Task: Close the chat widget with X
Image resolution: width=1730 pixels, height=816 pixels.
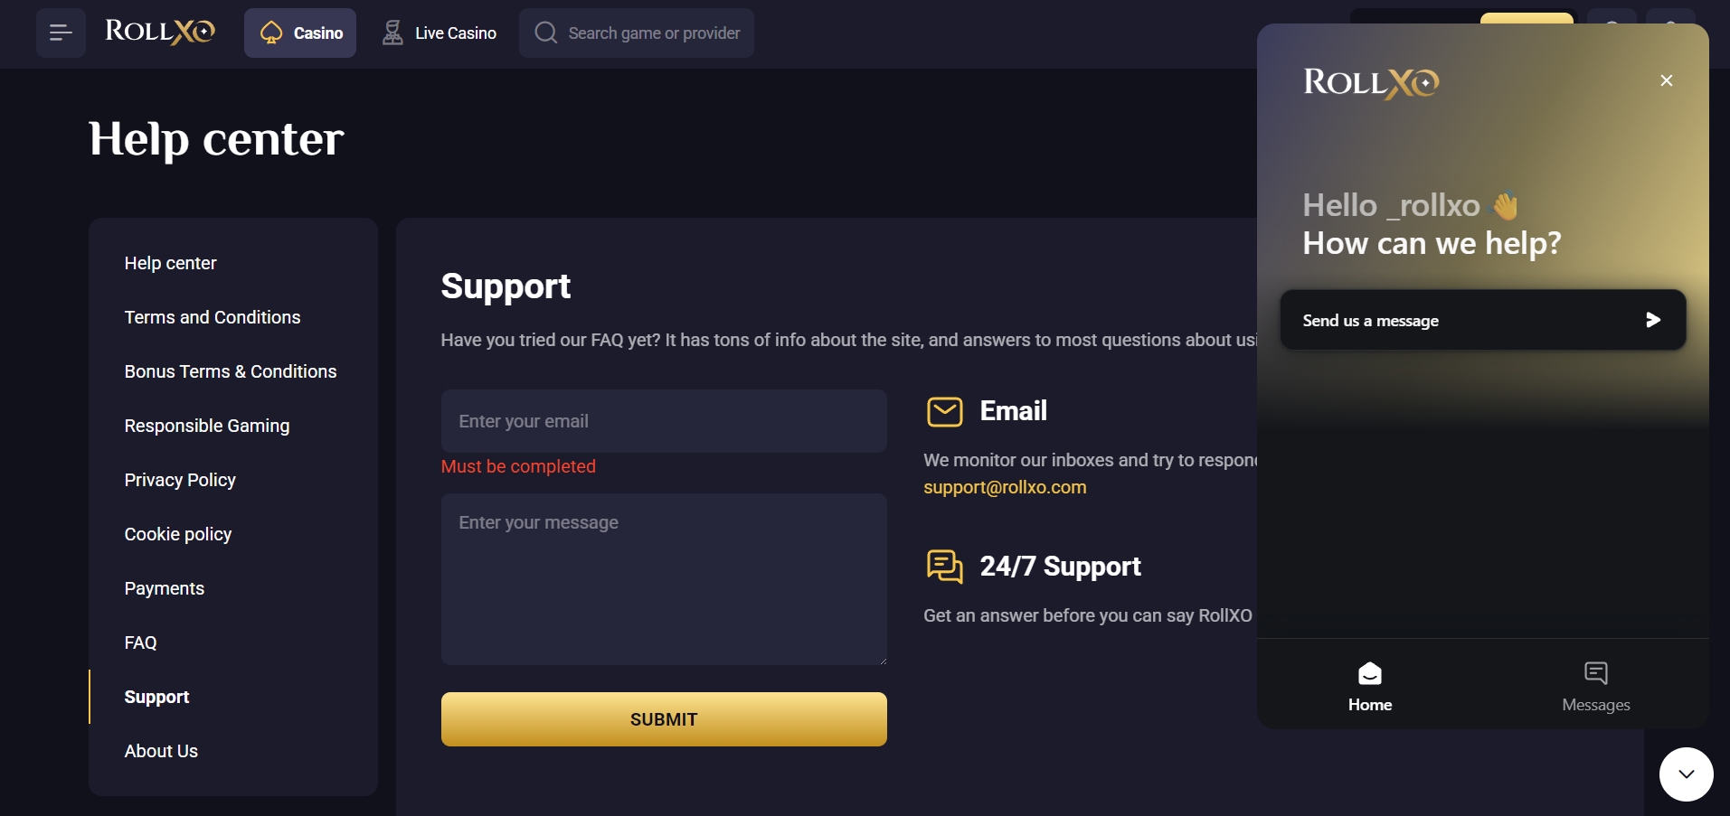Action: click(1667, 80)
